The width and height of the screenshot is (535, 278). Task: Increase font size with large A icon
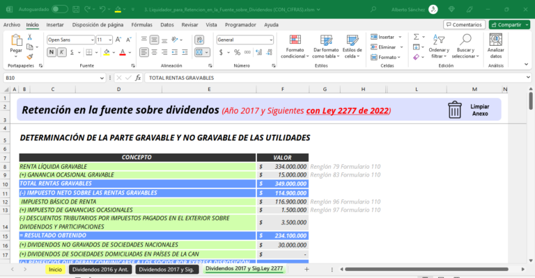[118, 40]
